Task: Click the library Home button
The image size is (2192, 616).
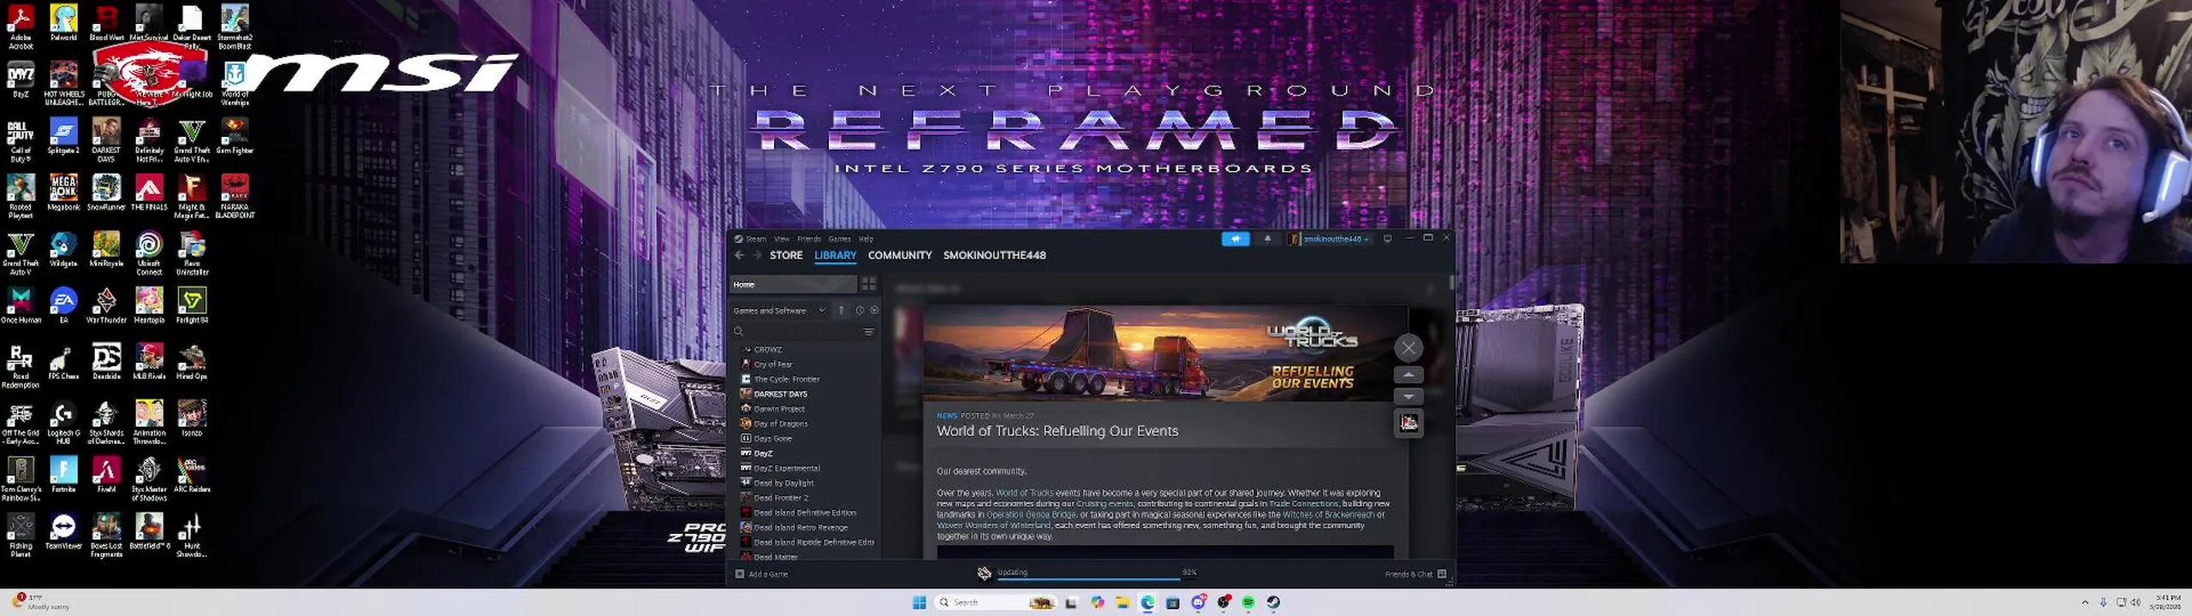Action: point(793,284)
